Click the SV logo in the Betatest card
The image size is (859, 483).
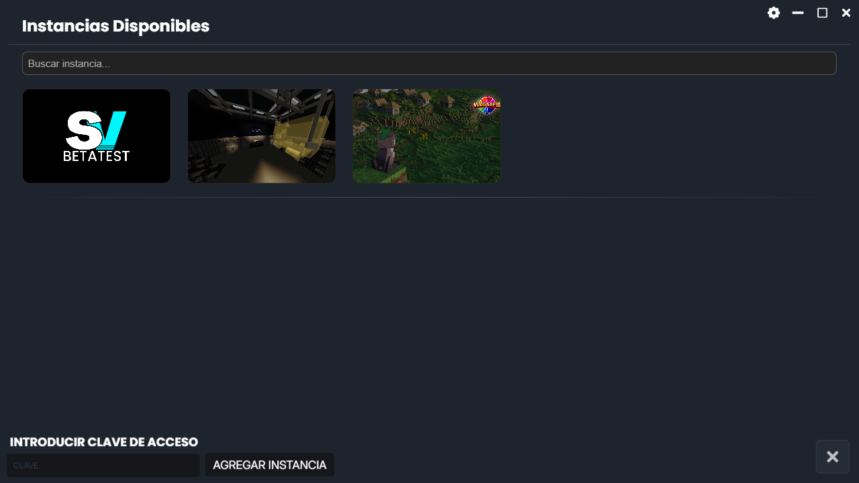point(96,130)
